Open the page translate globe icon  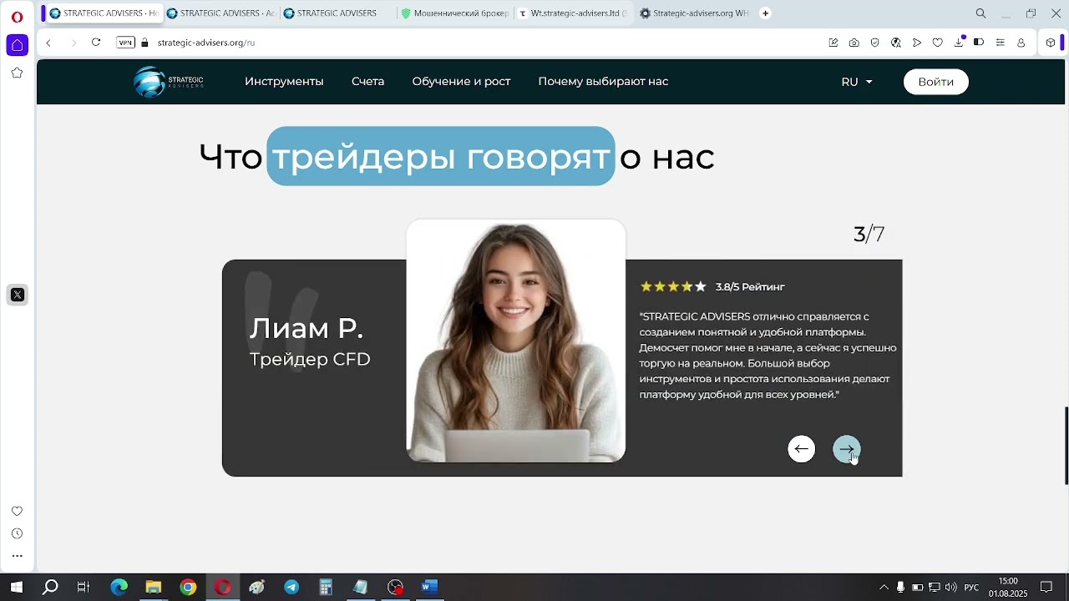click(x=895, y=43)
